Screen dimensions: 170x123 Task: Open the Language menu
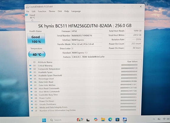click(76, 11)
